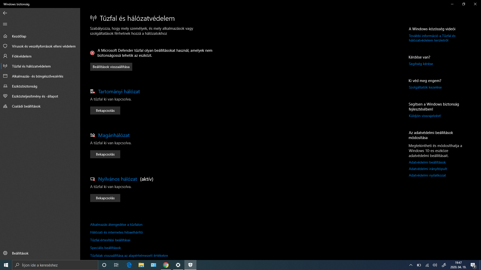Open File Explorer from taskbar
This screenshot has width=481, height=270.
(x=141, y=265)
